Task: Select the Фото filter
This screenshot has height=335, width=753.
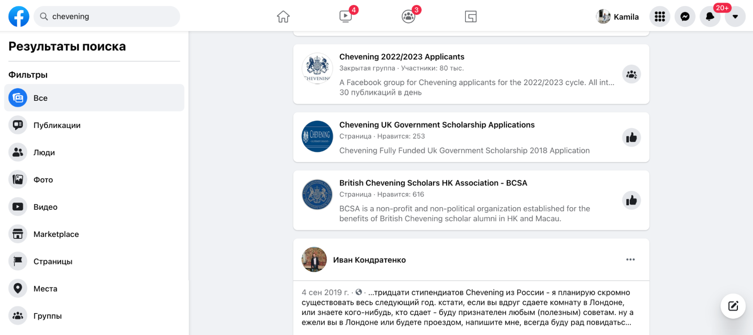Action: pyautogui.click(x=94, y=180)
